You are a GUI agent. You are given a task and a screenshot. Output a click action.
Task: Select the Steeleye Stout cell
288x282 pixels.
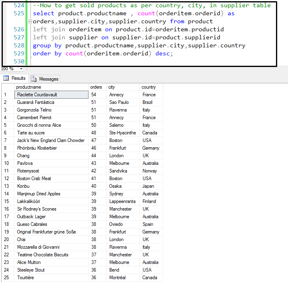coord(51,270)
